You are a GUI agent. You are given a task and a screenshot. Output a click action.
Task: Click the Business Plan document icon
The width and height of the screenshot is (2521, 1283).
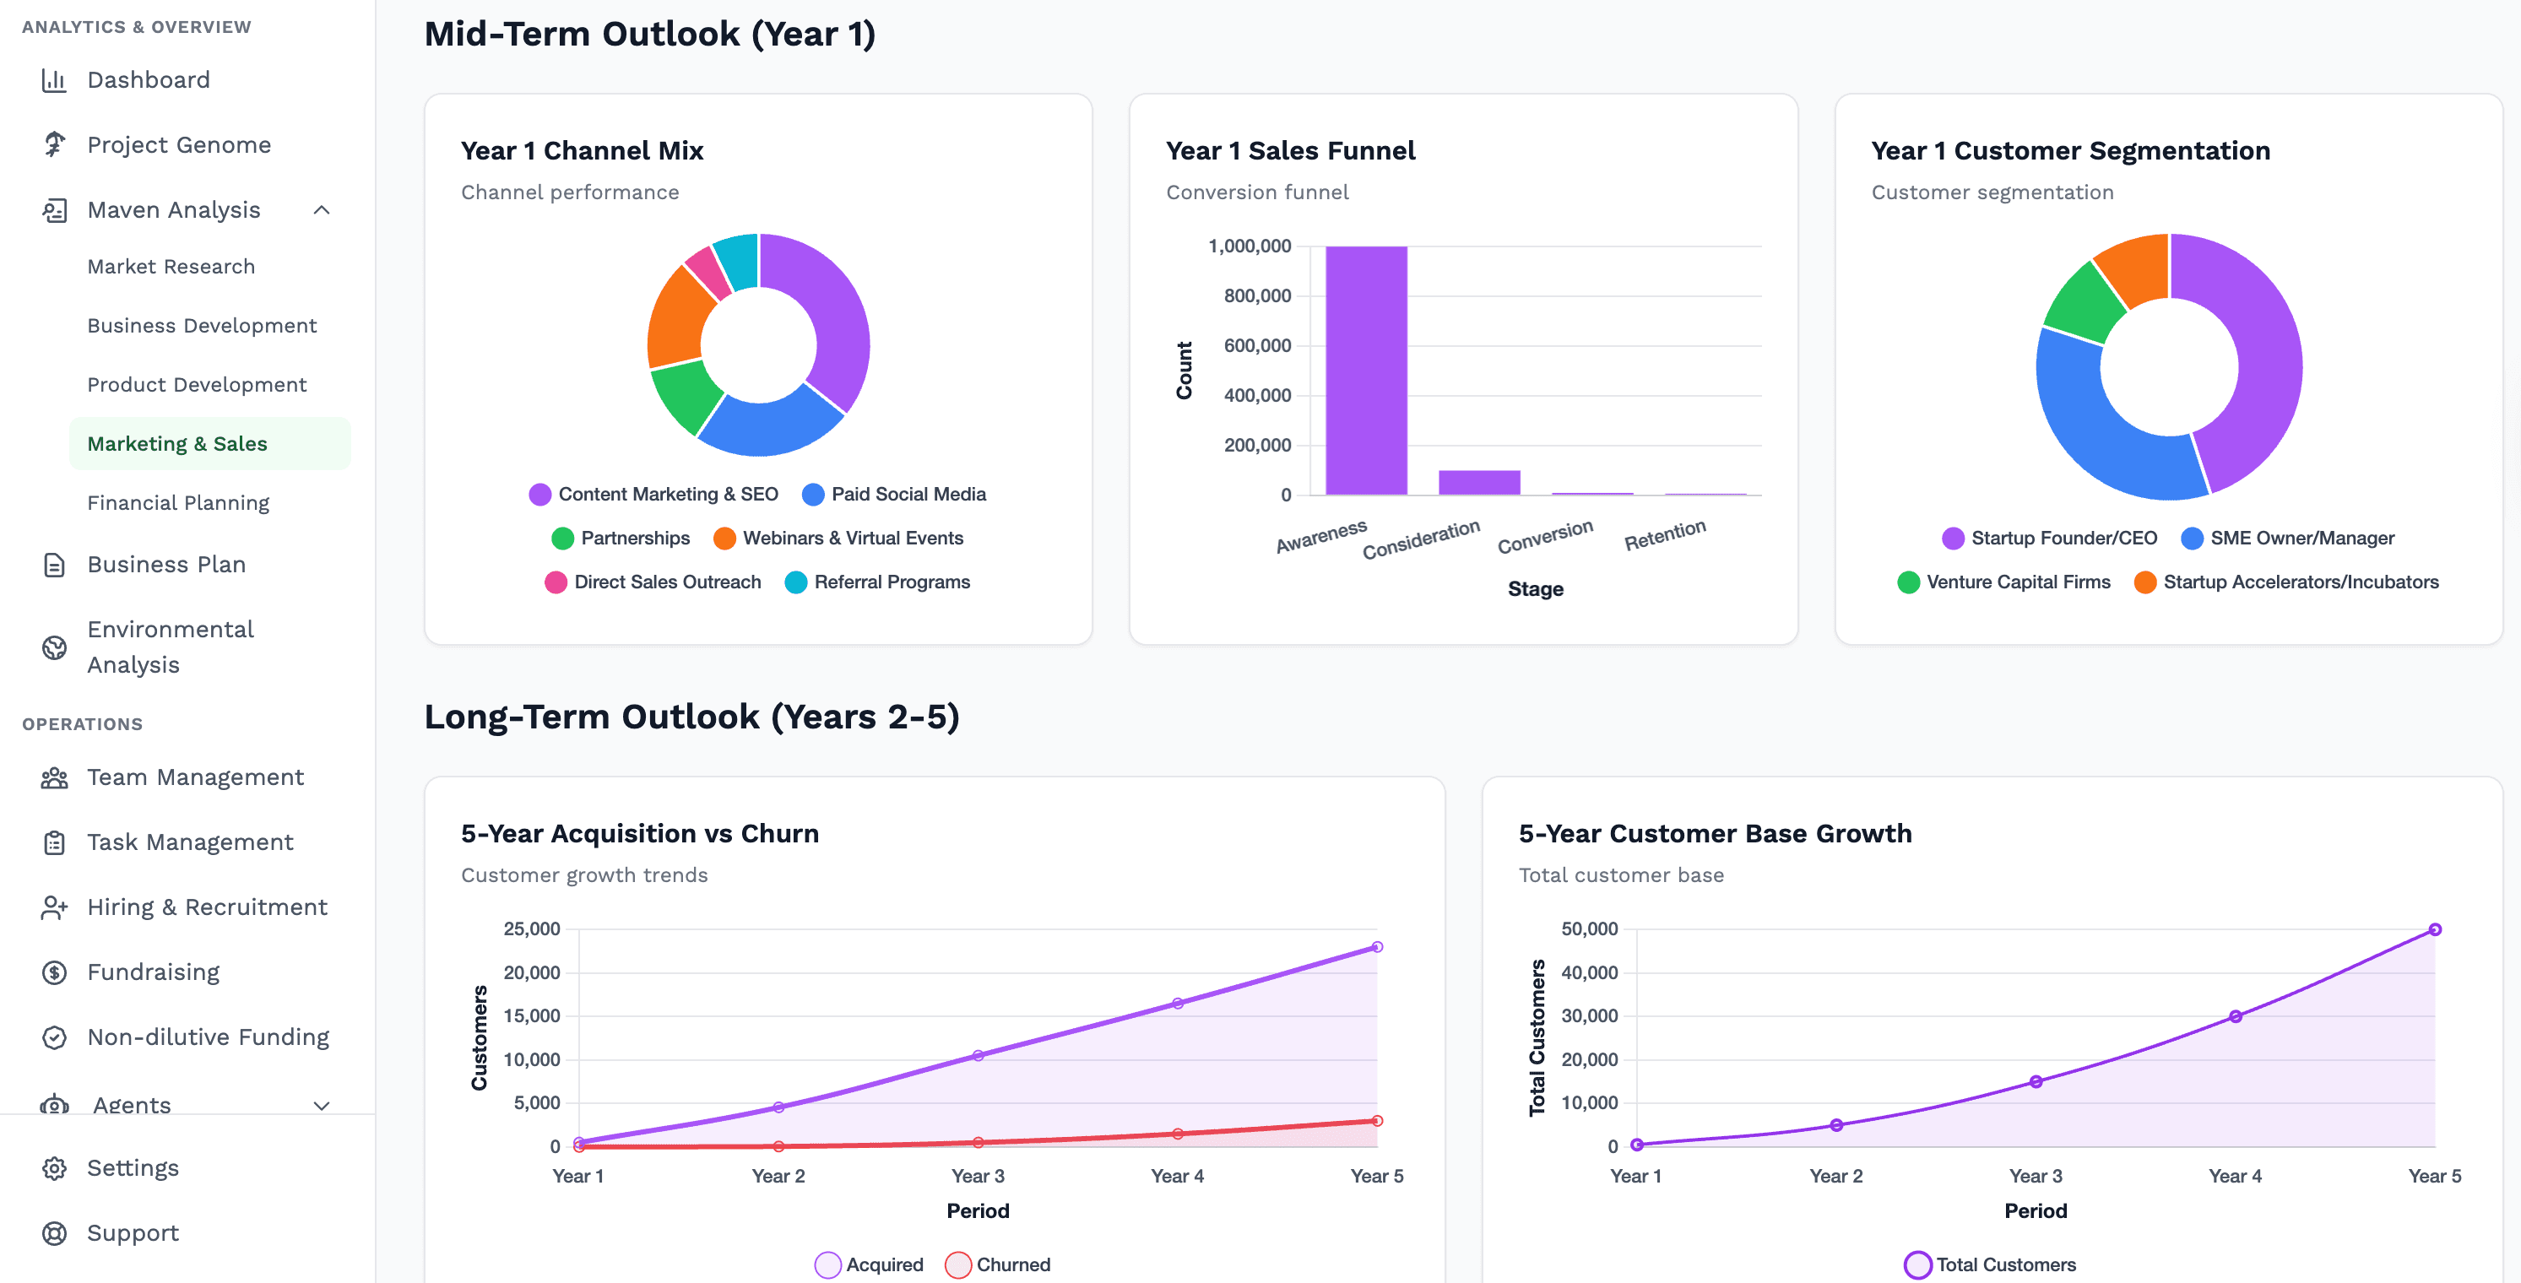coord(54,565)
